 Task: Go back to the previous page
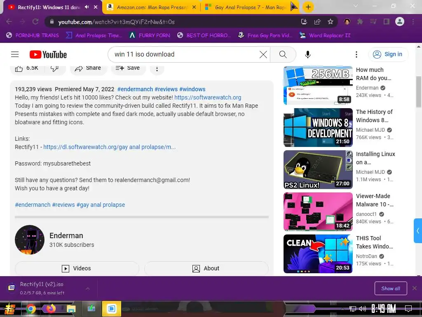tap(9, 21)
